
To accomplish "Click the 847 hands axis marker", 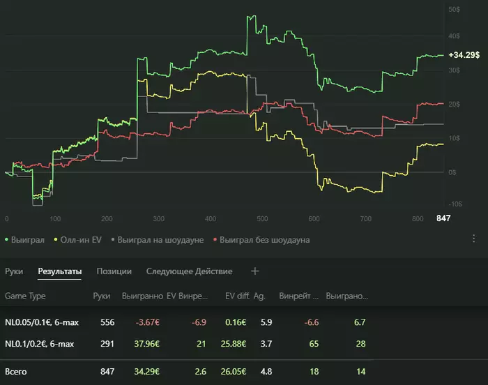I will tap(443, 219).
